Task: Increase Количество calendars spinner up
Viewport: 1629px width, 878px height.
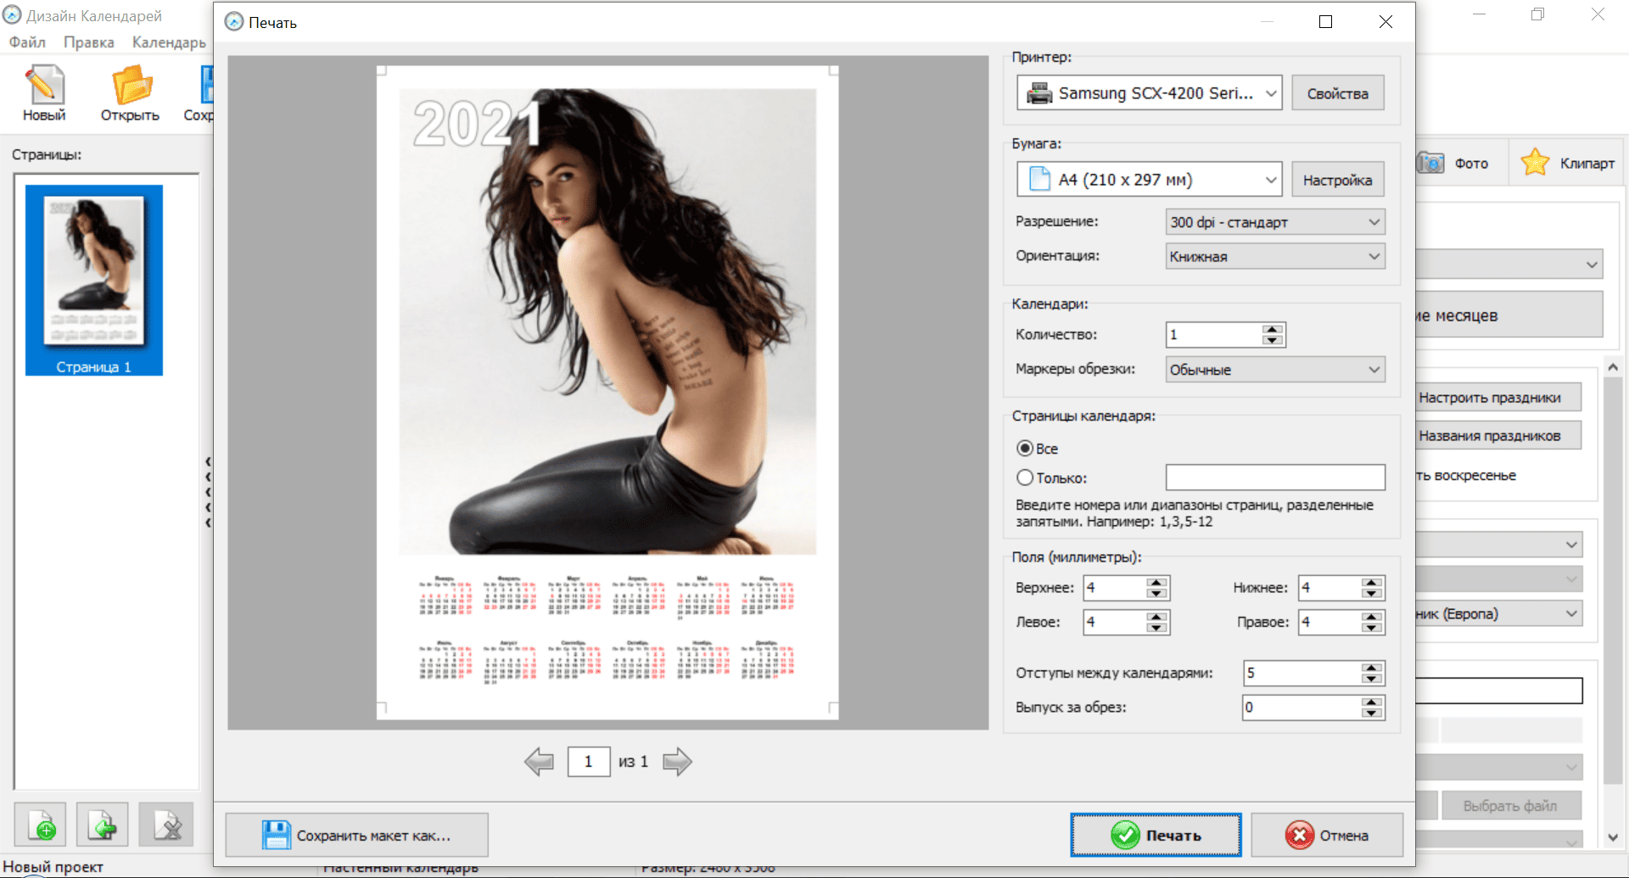Action: 1271,329
